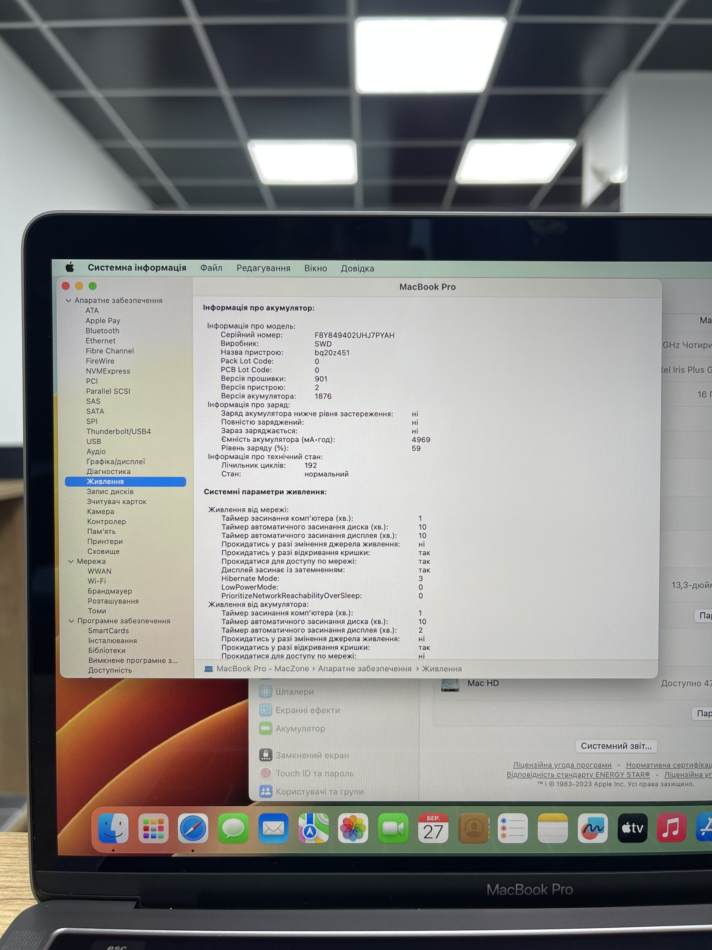This screenshot has height=950, width=712.
Task: Open the Редагування menu
Action: click(x=263, y=268)
